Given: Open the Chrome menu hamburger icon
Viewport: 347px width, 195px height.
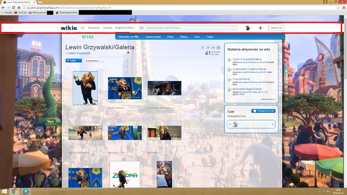Looking at the screenshot, I should click(x=344, y=8).
